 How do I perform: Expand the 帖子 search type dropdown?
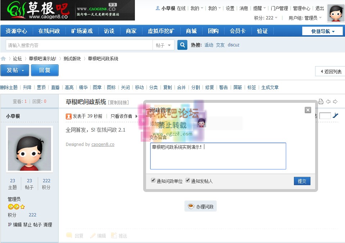[x=164, y=45]
